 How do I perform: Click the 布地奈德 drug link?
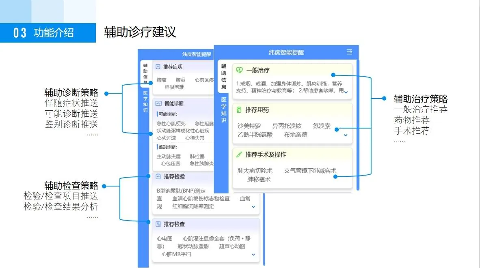295,135
